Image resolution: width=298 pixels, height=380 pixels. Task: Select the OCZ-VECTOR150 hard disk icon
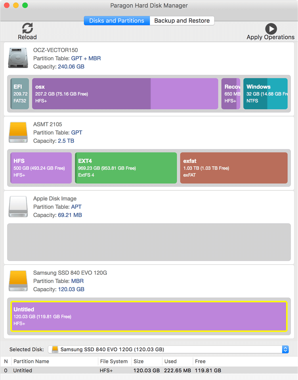pyautogui.click(x=18, y=58)
